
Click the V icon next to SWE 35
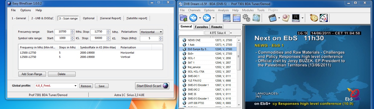184,94
